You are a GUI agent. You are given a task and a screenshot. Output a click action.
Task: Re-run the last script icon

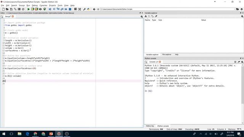45,9
